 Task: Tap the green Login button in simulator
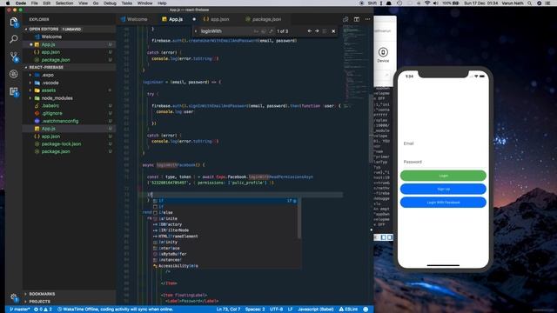pyautogui.click(x=443, y=176)
